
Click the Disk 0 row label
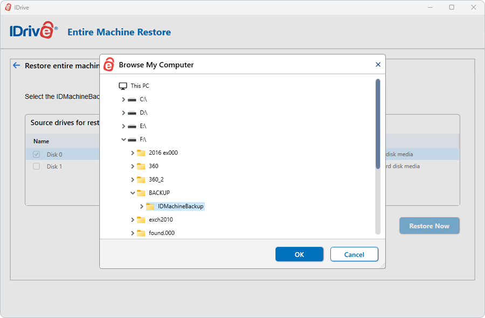click(54, 154)
